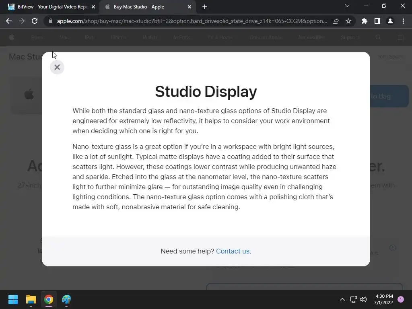This screenshot has height=309, width=412.
Task: Click the address bar URL
Action: [x=192, y=21]
